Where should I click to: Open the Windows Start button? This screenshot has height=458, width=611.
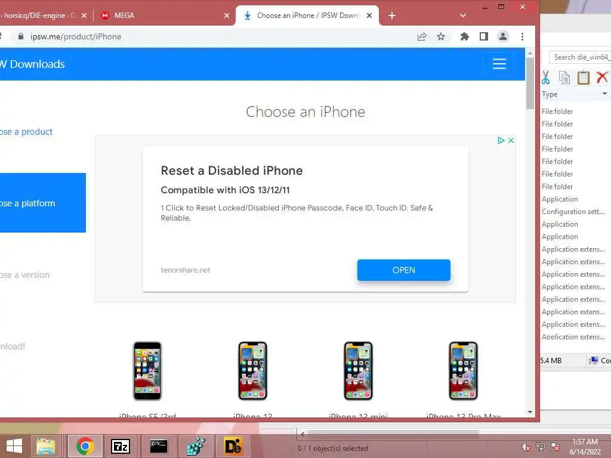click(14, 446)
